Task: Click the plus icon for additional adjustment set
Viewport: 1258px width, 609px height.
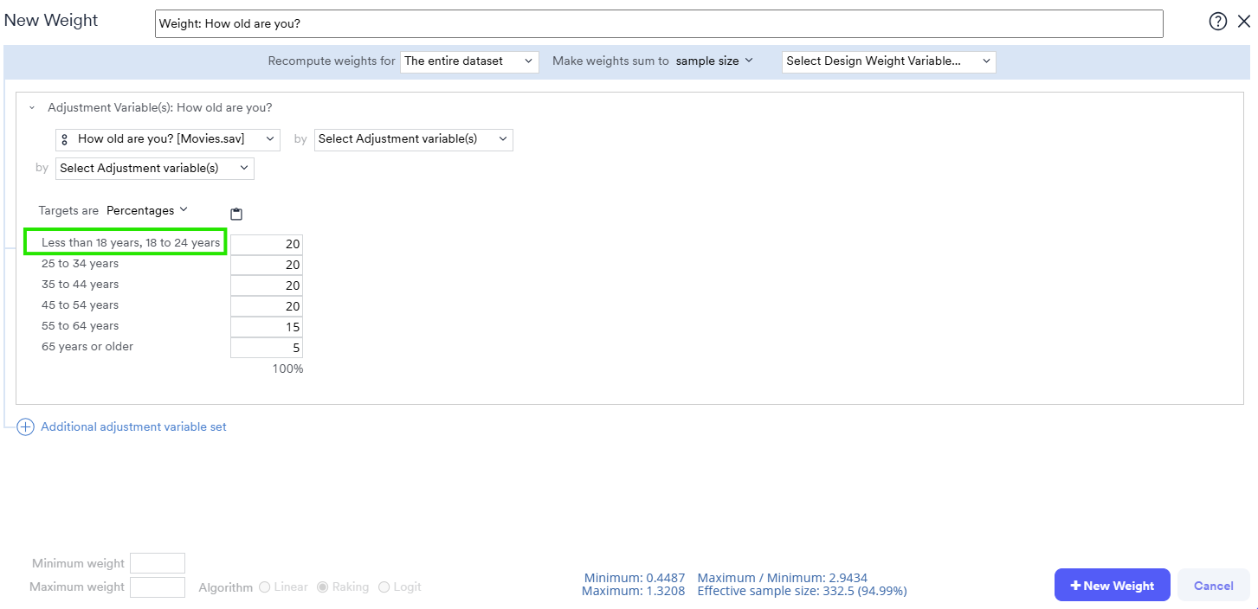Action: [x=26, y=427]
